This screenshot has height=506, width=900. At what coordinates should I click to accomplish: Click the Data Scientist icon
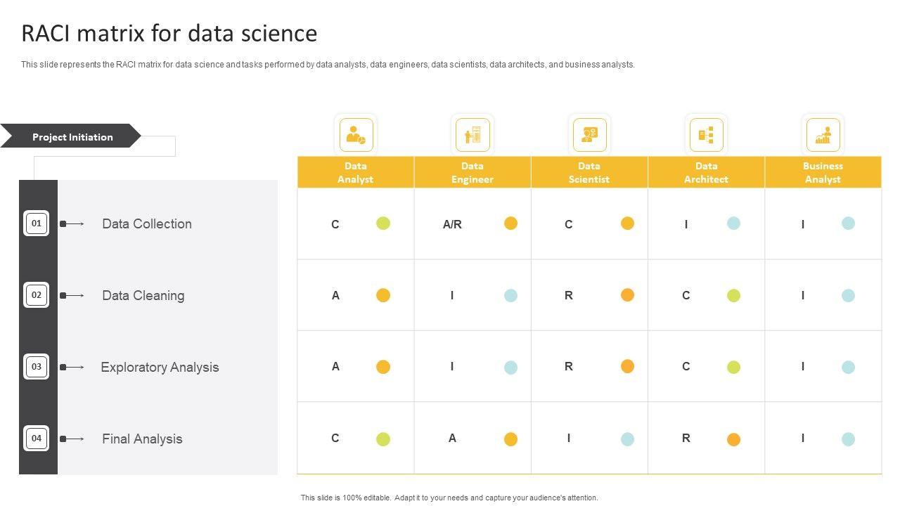click(x=589, y=135)
